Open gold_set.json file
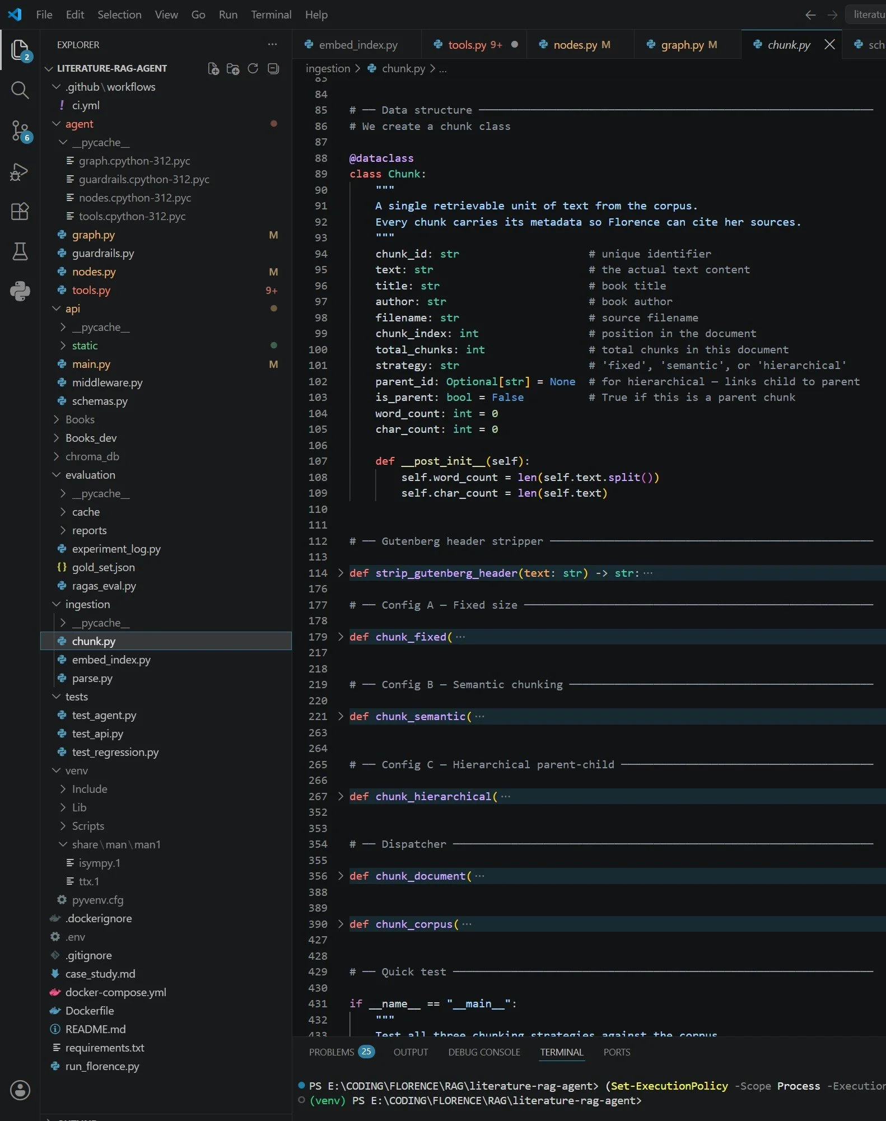 166,567
